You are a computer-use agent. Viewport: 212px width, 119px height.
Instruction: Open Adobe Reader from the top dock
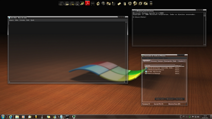pyautogui.click(x=87, y=3)
